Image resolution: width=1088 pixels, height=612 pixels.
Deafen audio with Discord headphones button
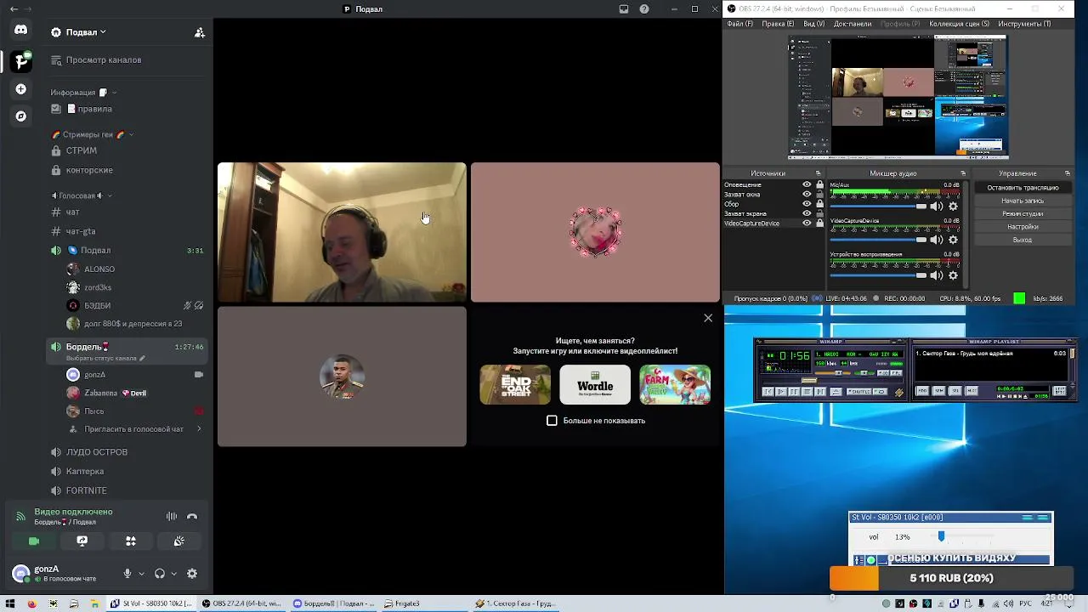click(160, 574)
